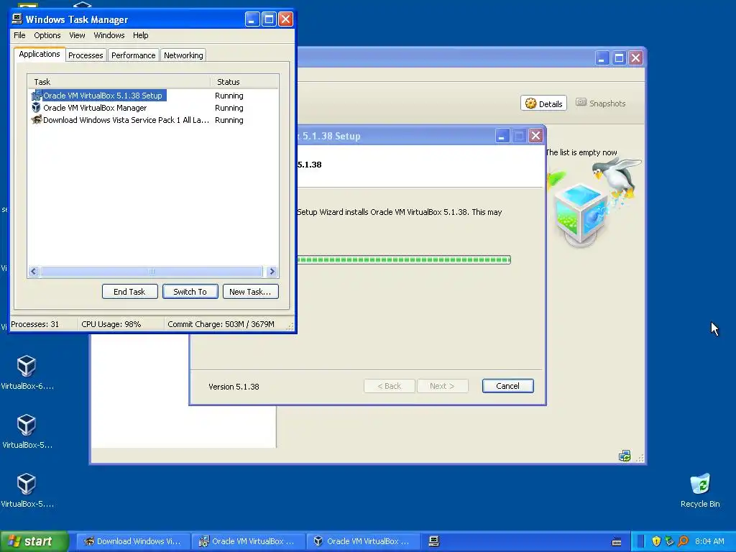
Task: Close the VirtualBox Manager window
Action: (635, 57)
